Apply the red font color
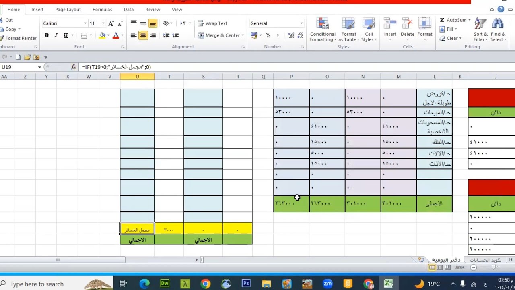 tap(116, 35)
